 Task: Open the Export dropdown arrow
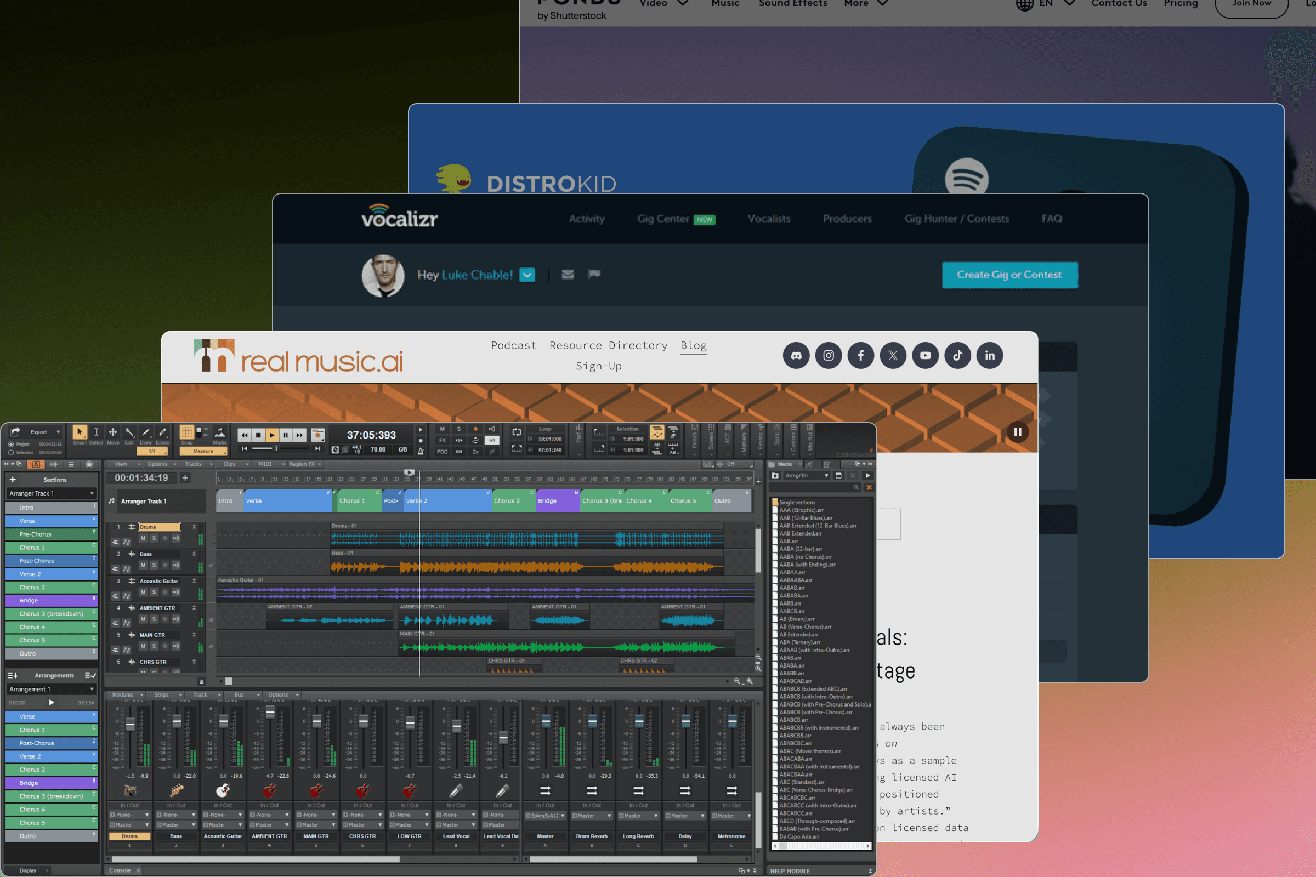pos(58,432)
